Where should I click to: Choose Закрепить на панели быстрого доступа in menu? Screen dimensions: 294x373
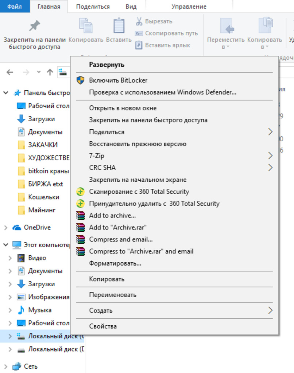pos(174,120)
